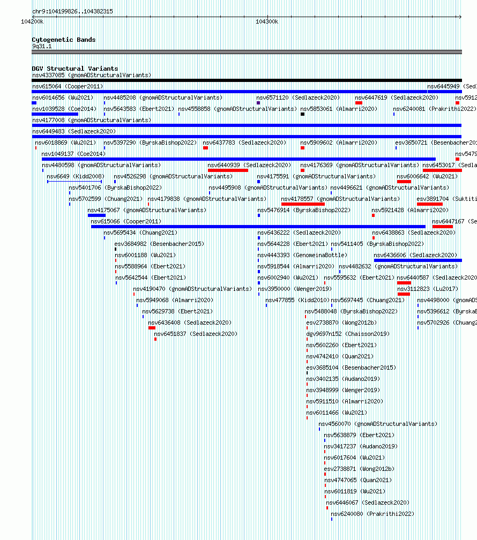The image size is (477, 540).
Task: Click nsv3112823 (Lu2017) label
Action: click(428, 289)
